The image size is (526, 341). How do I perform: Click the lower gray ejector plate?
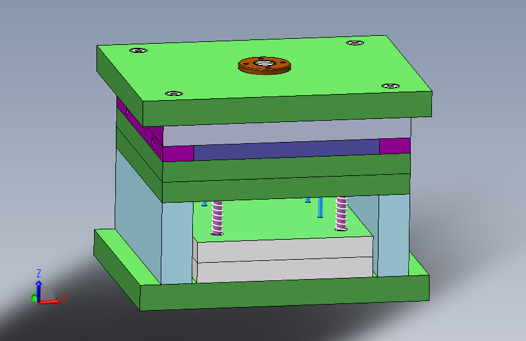(x=285, y=270)
